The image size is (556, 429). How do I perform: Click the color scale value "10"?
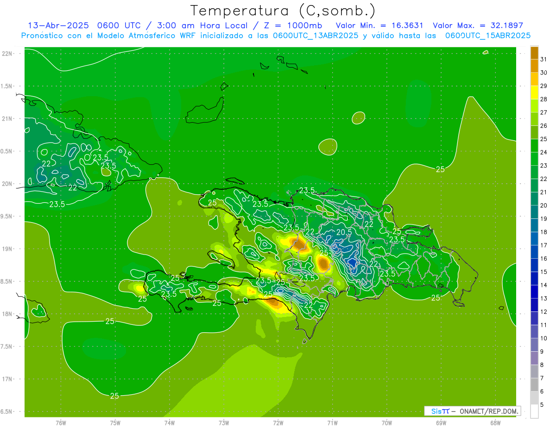coord(544,338)
